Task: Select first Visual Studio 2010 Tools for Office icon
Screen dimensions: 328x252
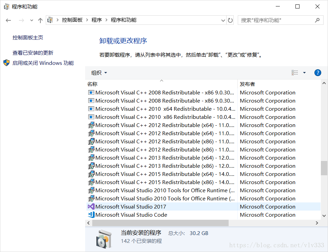Action: (x=91, y=191)
